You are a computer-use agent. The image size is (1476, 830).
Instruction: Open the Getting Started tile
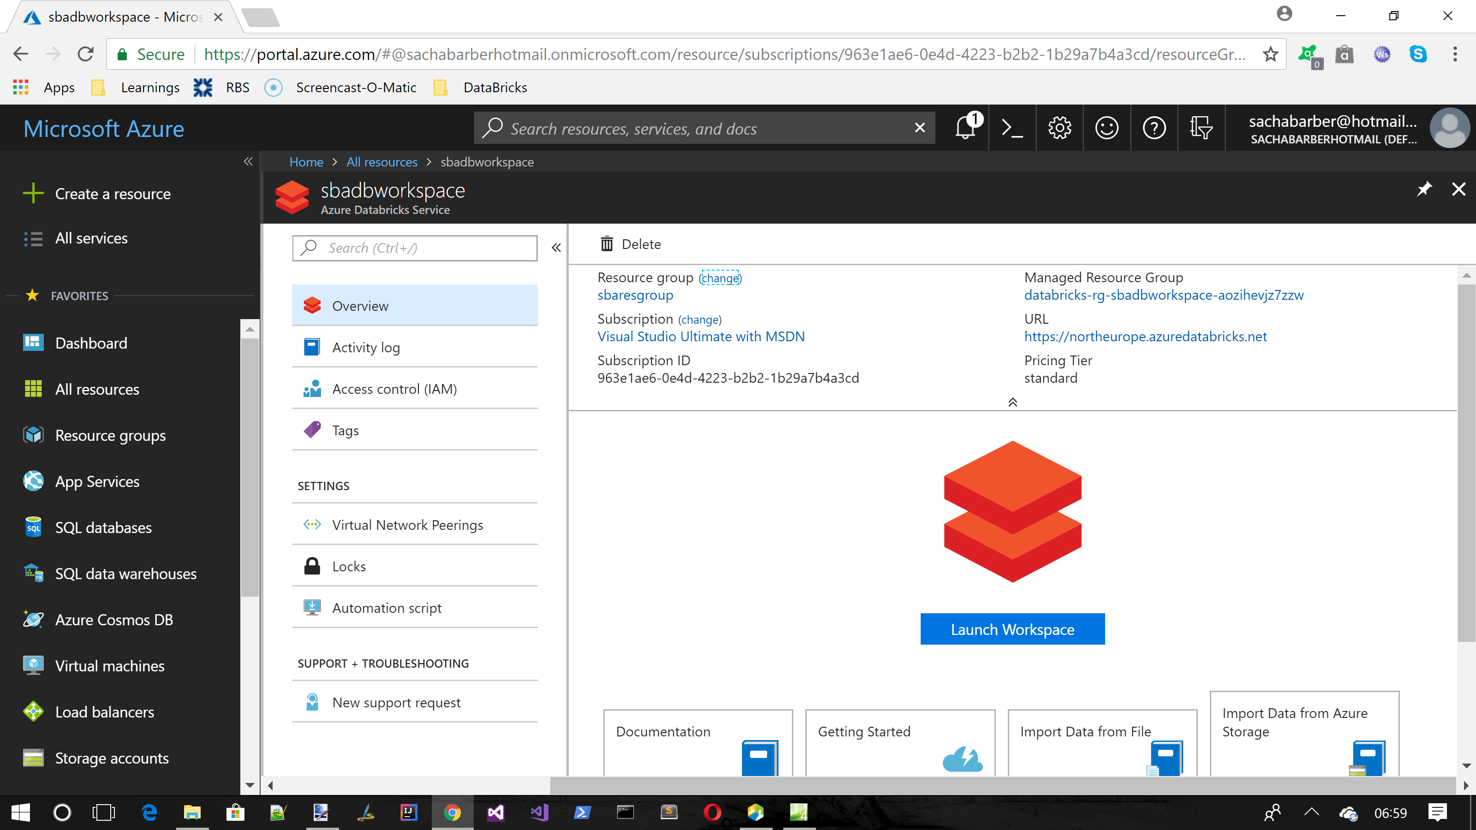(x=900, y=743)
